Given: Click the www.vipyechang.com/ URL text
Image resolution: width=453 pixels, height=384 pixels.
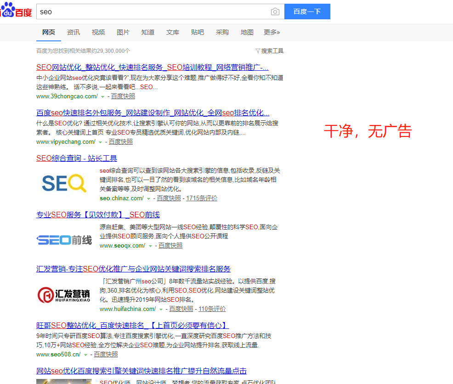Looking at the screenshot, I should [x=66, y=141].
